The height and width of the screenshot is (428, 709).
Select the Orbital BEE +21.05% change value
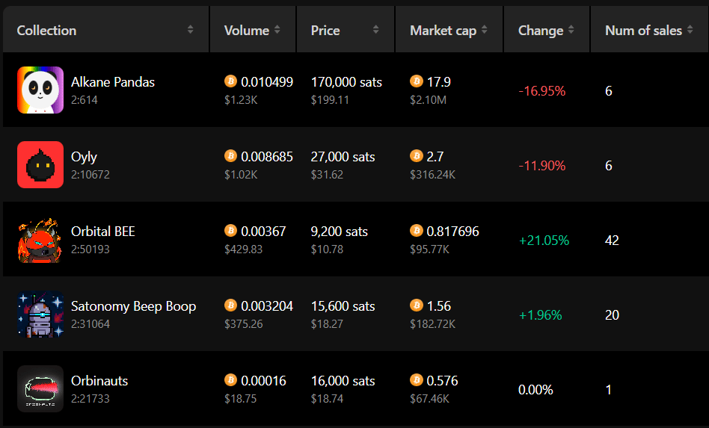point(544,241)
